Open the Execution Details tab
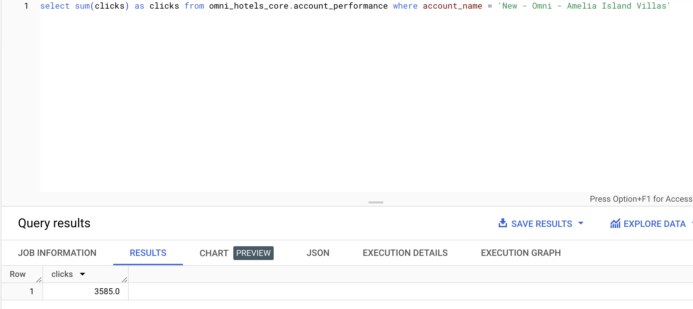The width and height of the screenshot is (693, 309). [x=405, y=253]
